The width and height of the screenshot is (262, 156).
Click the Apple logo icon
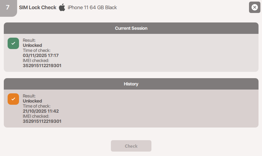coord(62,7)
